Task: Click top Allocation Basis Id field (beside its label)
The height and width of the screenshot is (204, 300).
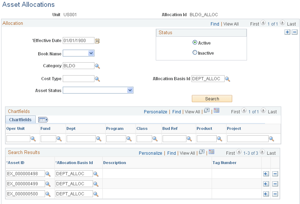Action: (208, 79)
